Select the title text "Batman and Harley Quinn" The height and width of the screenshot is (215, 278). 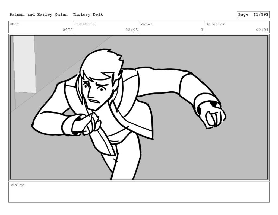39,15
